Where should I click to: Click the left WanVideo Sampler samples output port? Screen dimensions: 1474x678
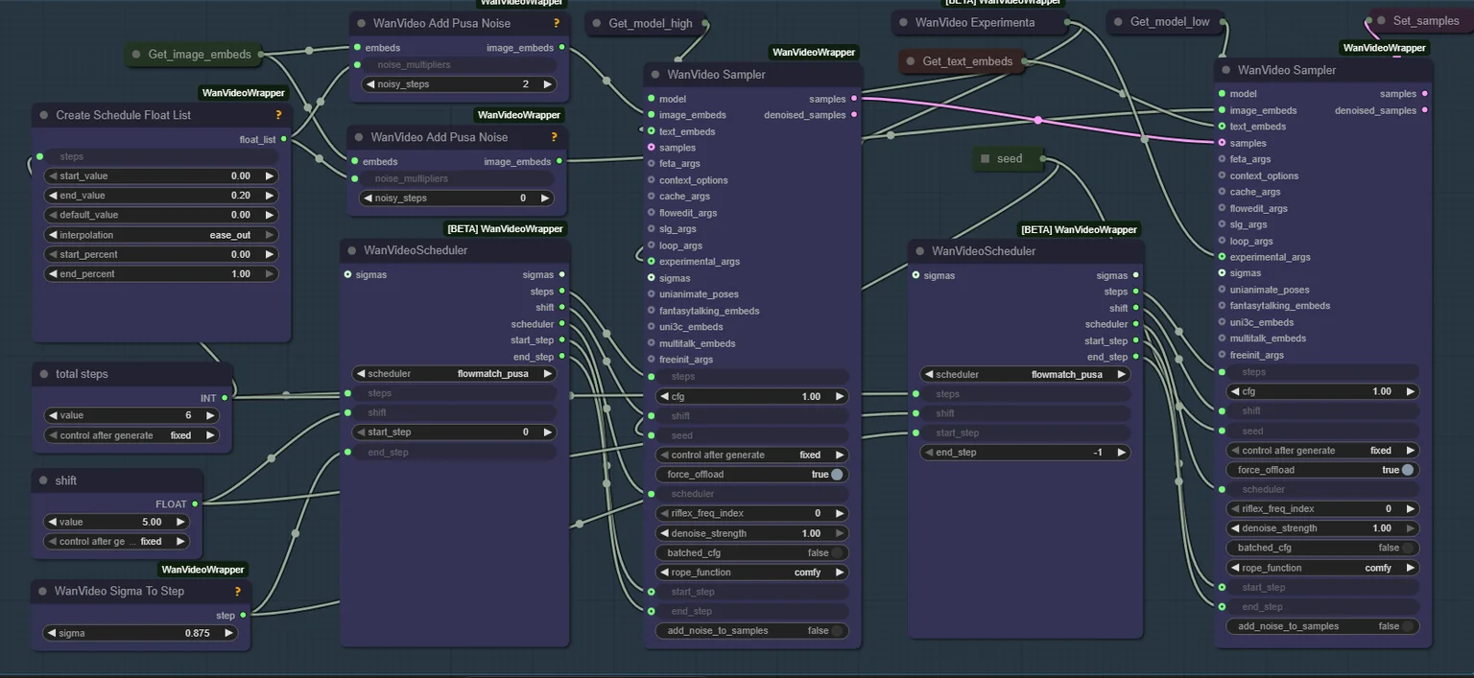[x=854, y=99]
